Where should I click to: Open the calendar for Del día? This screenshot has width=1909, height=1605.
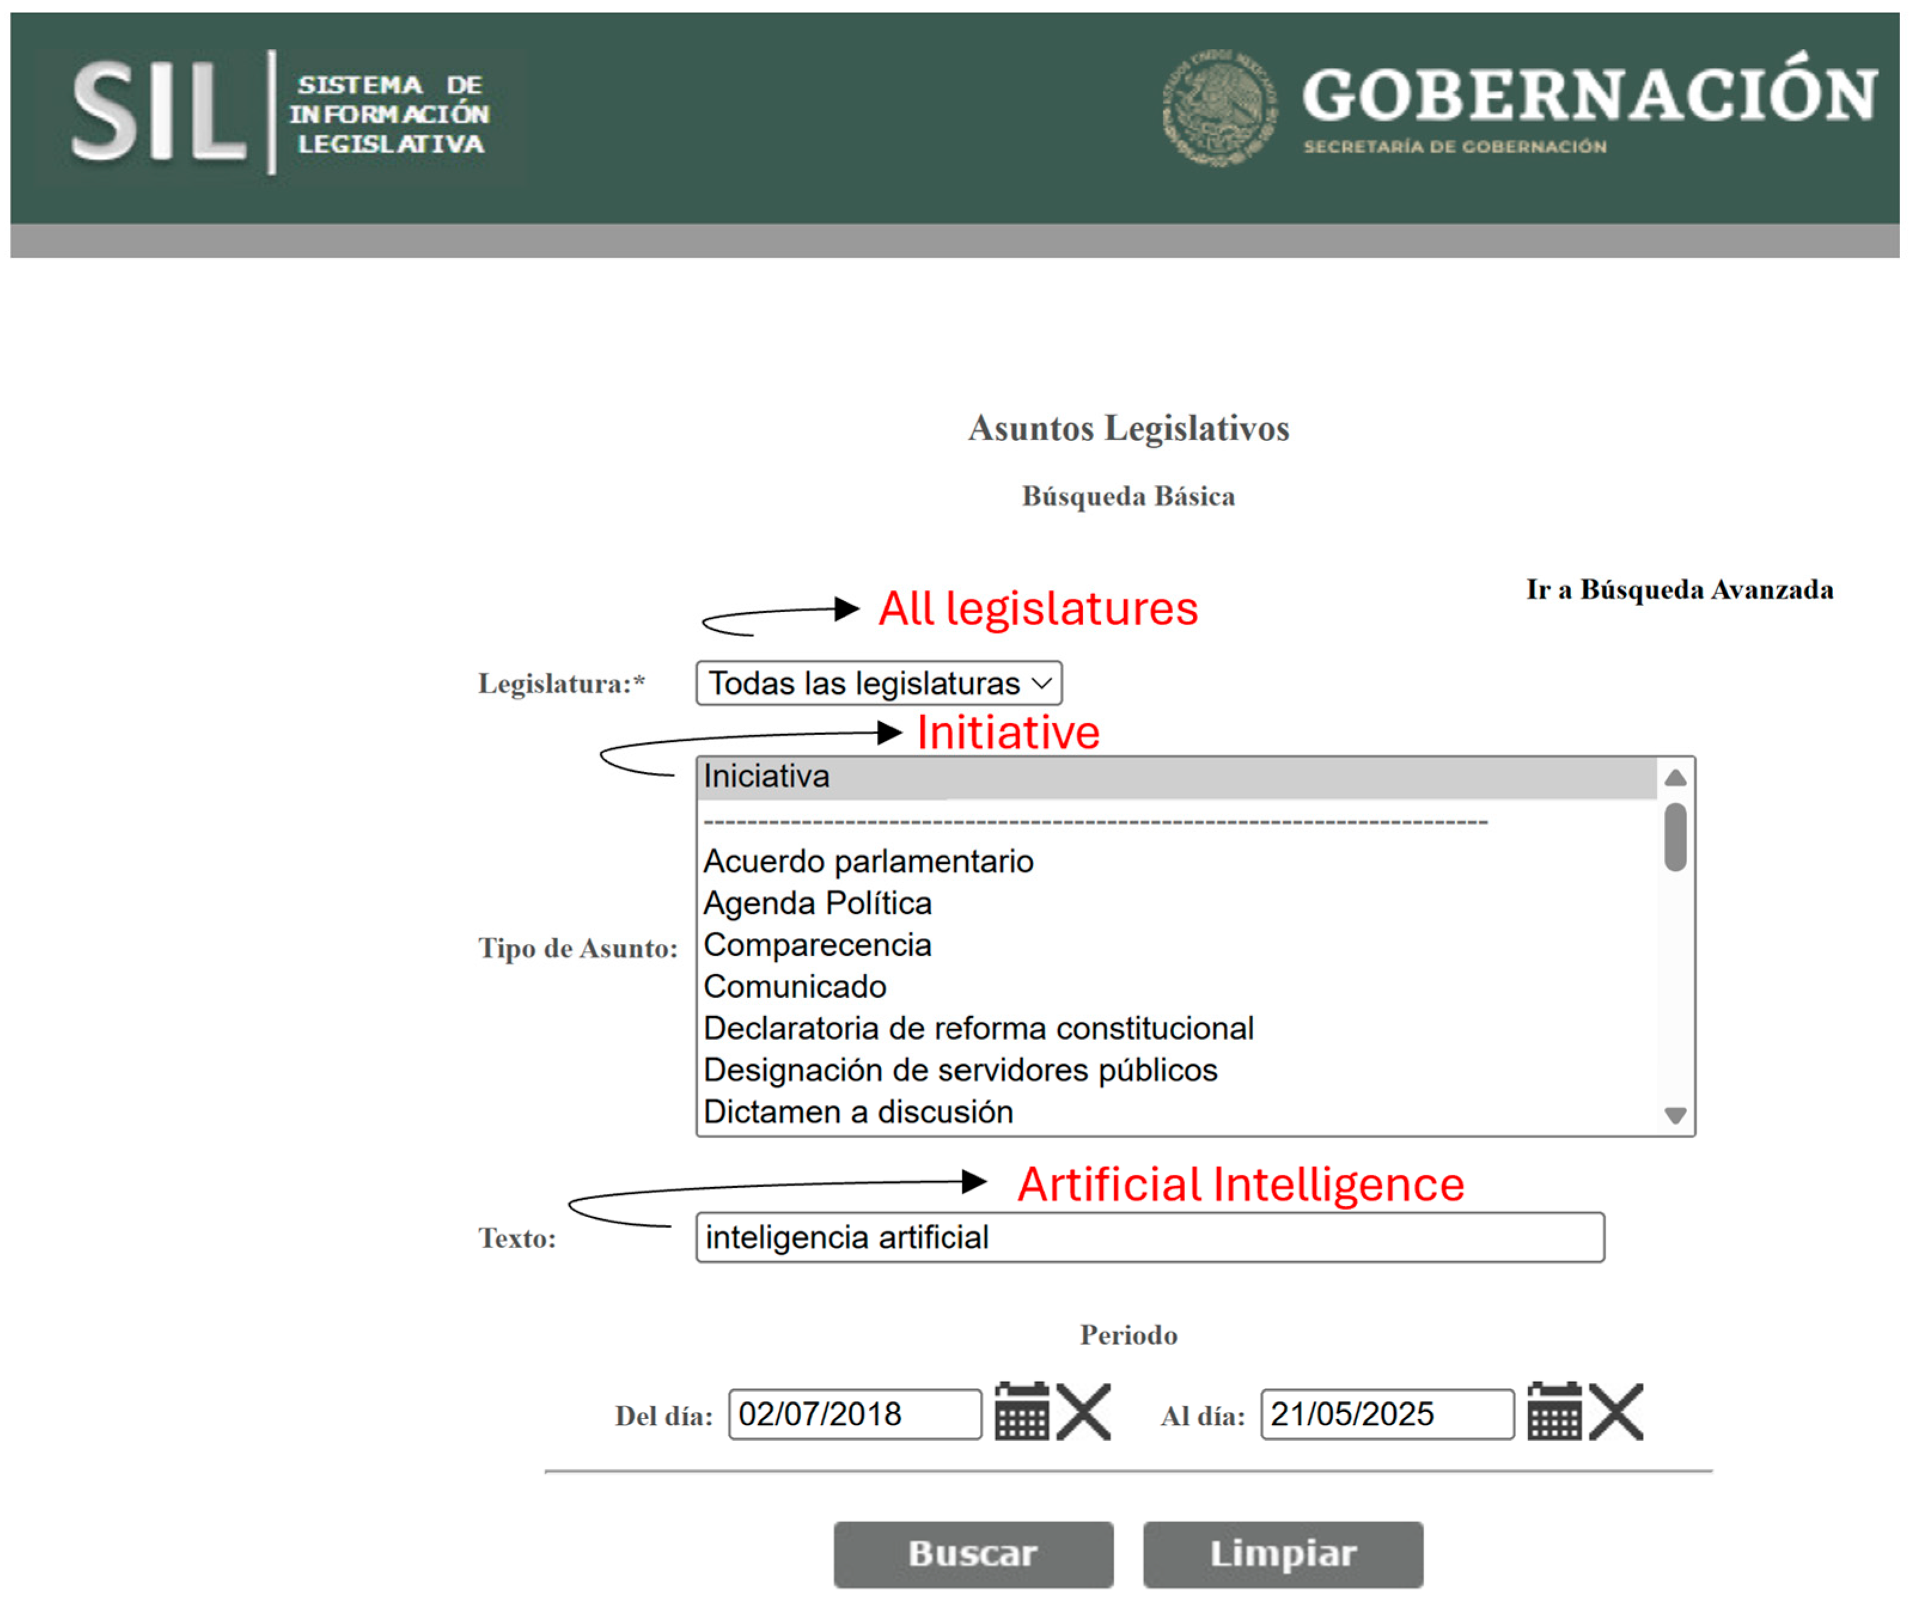[x=1022, y=1413]
